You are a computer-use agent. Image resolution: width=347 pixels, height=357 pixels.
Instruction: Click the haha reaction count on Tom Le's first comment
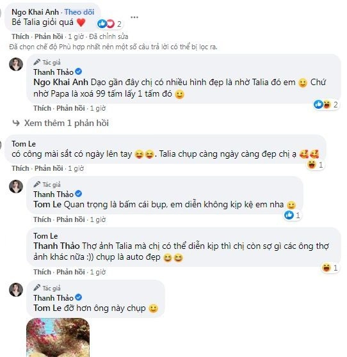(316, 164)
